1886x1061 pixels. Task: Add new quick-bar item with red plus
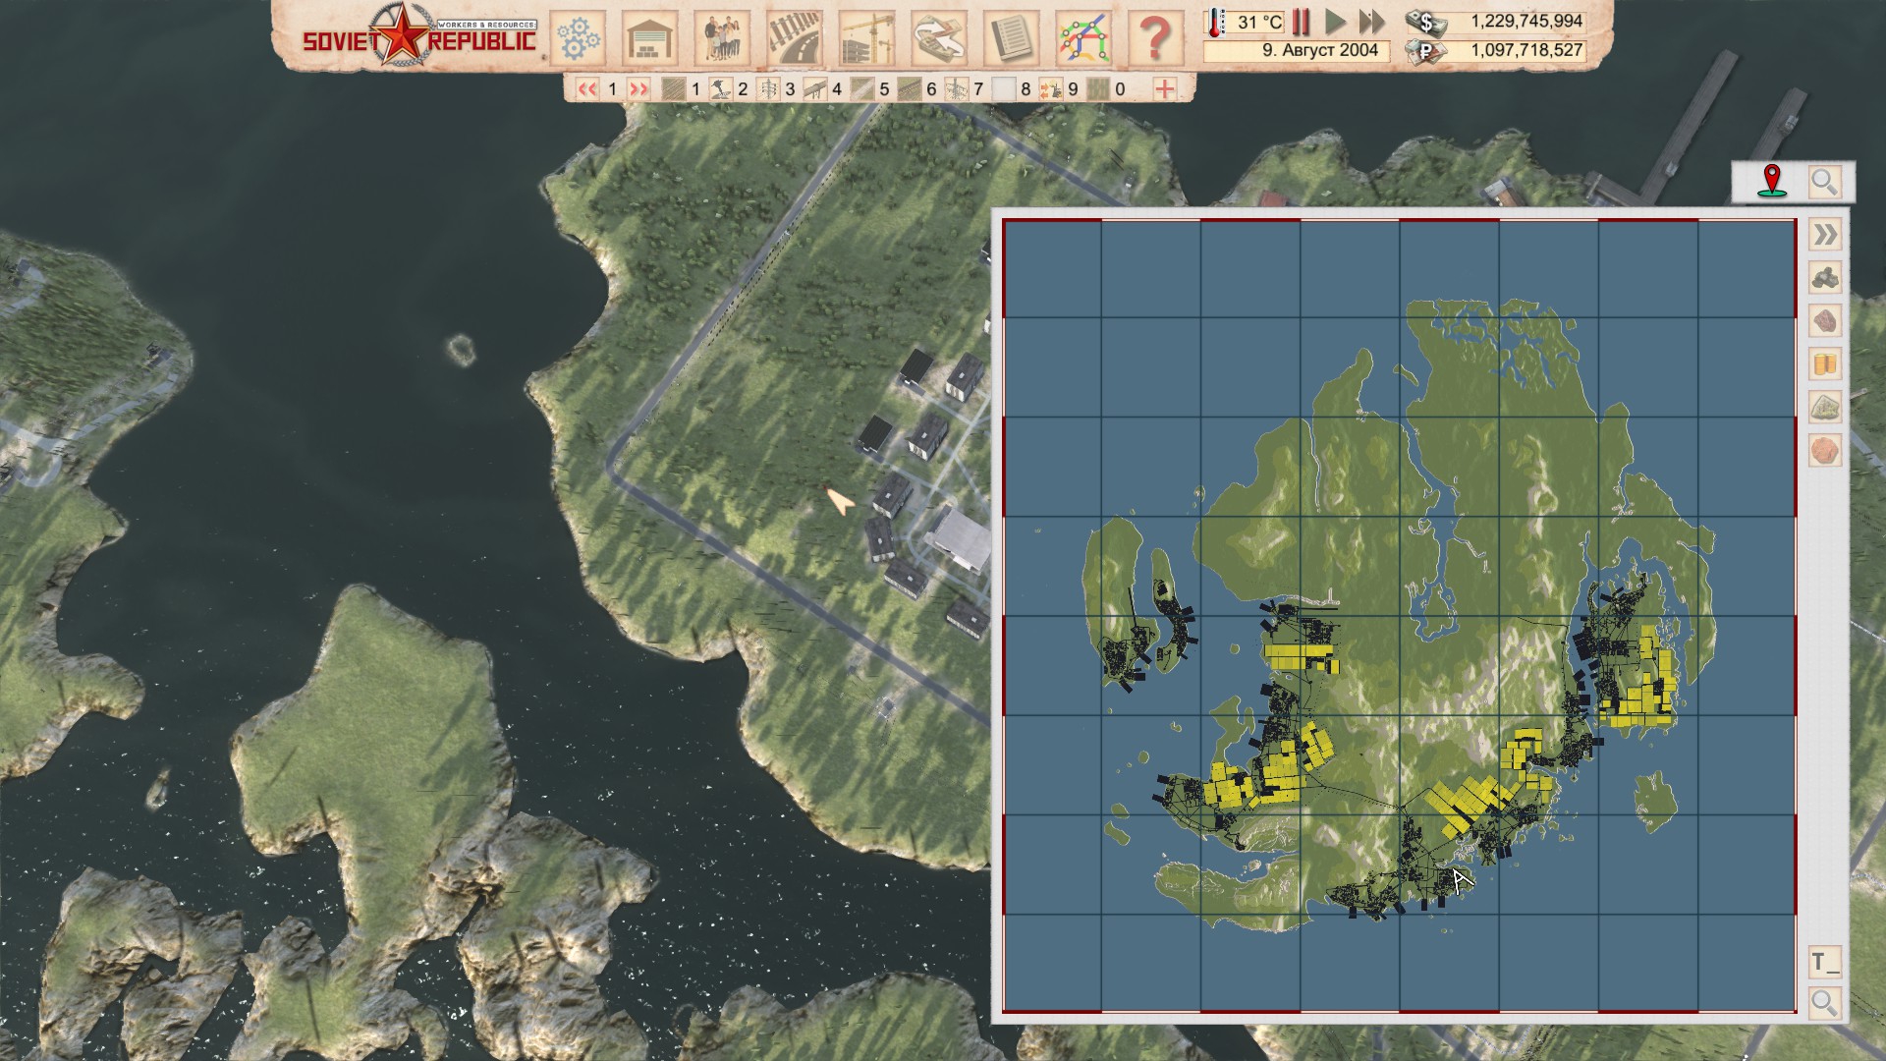tap(1164, 89)
